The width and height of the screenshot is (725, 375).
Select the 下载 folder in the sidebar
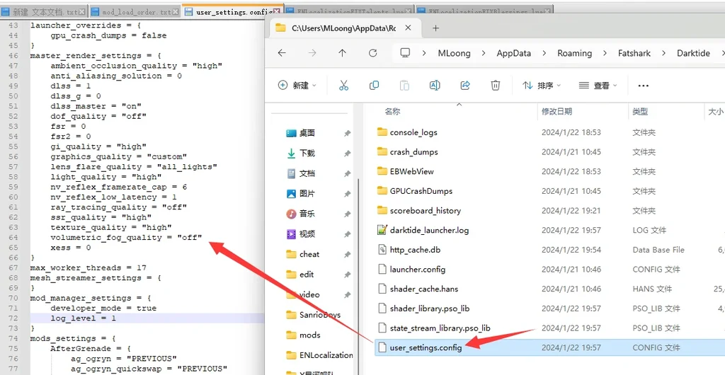[307, 153]
